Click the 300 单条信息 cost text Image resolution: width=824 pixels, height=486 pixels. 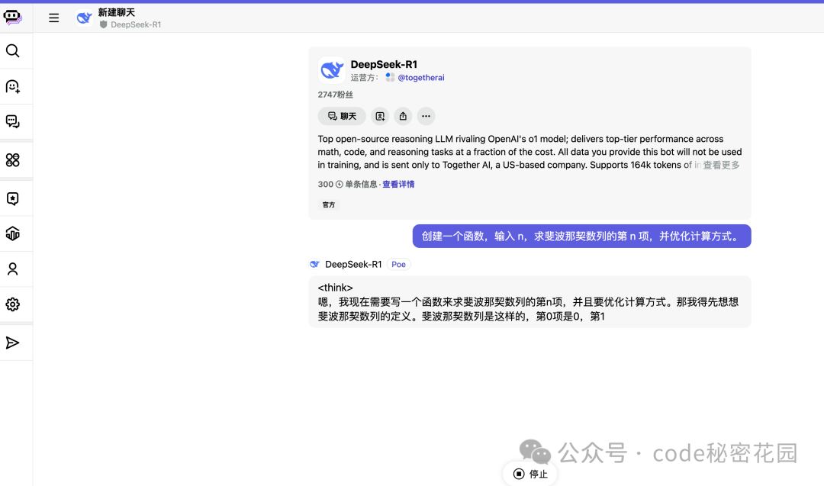coord(347,184)
